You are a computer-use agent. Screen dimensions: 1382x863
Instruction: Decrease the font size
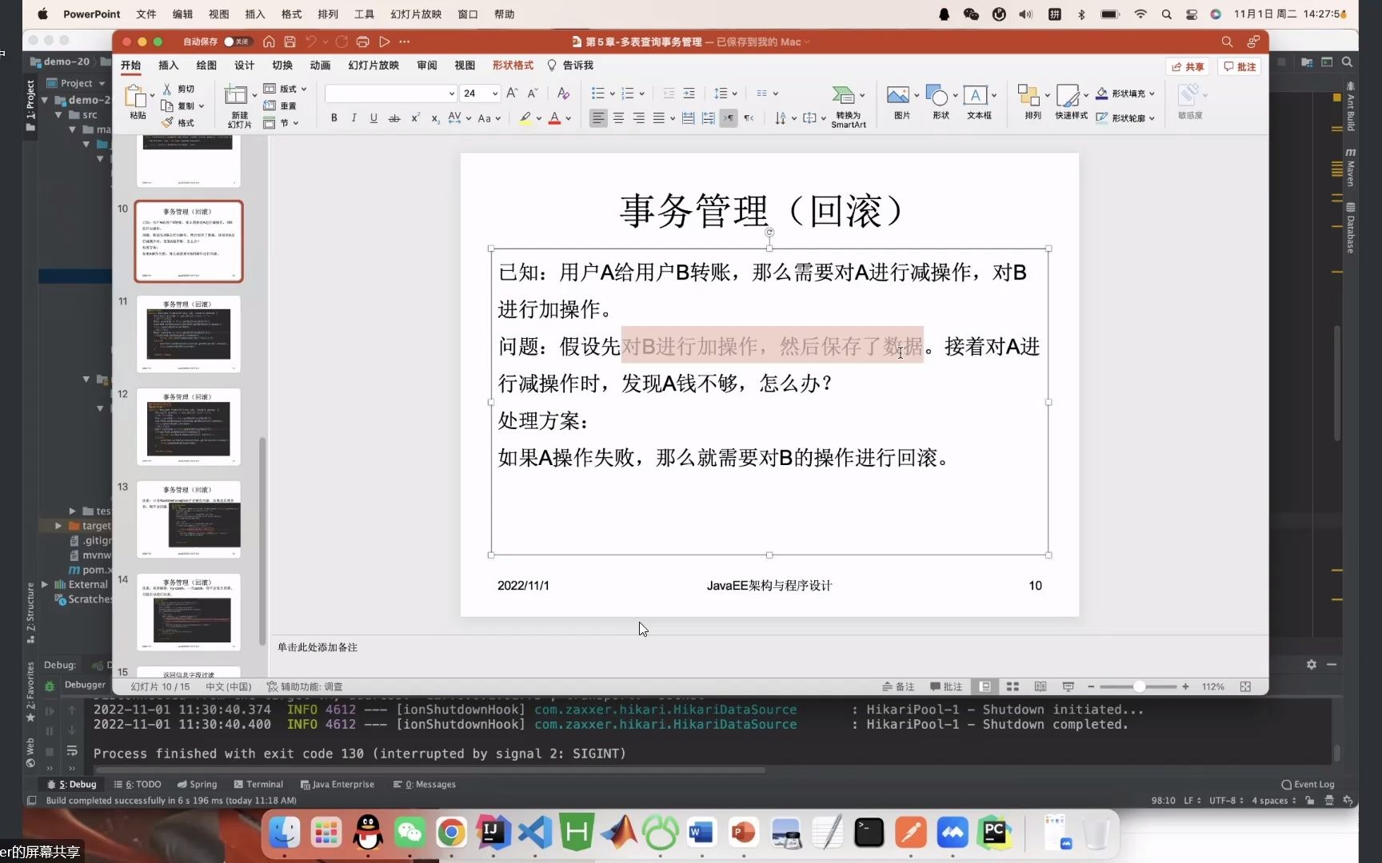click(x=533, y=93)
